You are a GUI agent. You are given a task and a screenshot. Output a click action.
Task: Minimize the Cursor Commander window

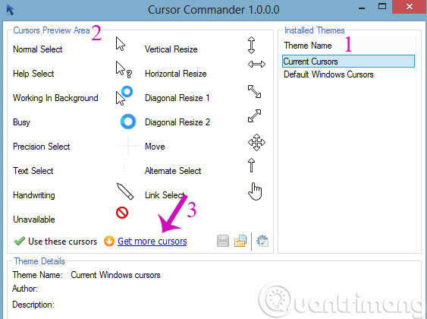pyautogui.click(x=362, y=8)
